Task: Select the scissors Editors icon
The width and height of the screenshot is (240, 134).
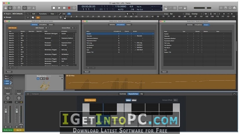Action: pyautogui.click(x=33, y=8)
